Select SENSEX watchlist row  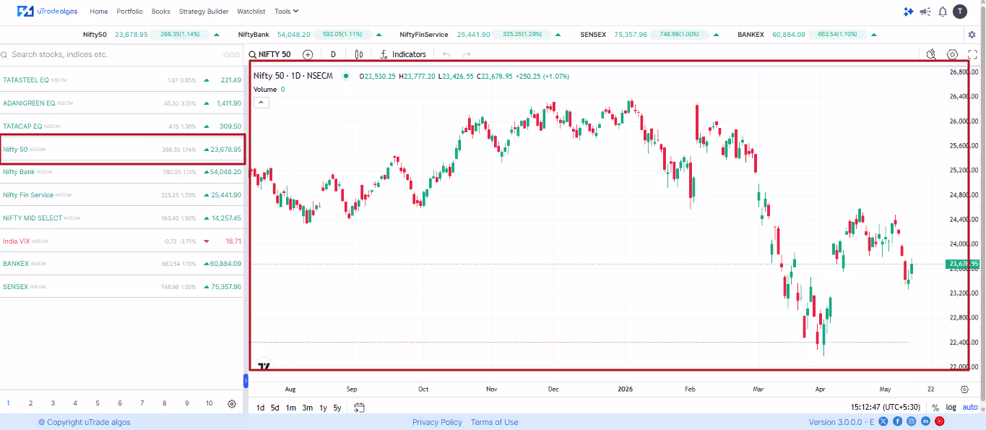pyautogui.click(x=122, y=286)
